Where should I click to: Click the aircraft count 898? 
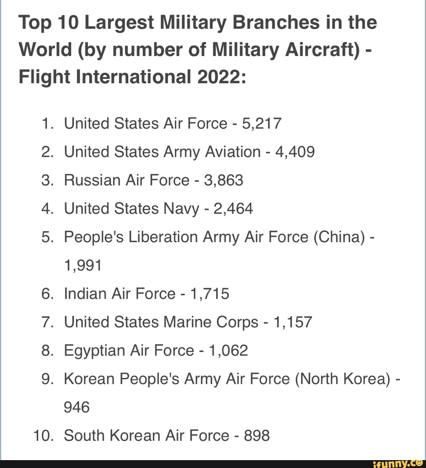257,436
